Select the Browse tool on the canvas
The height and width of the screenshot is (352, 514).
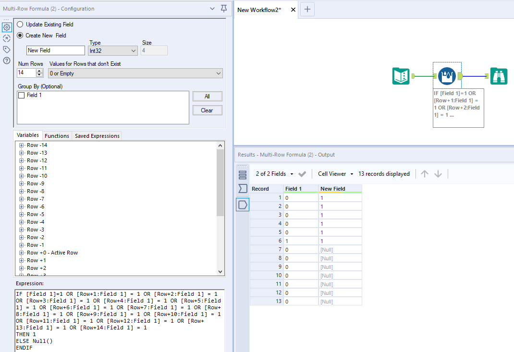pos(499,76)
